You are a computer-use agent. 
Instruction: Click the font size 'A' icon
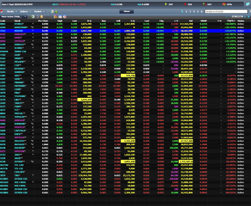point(56,12)
